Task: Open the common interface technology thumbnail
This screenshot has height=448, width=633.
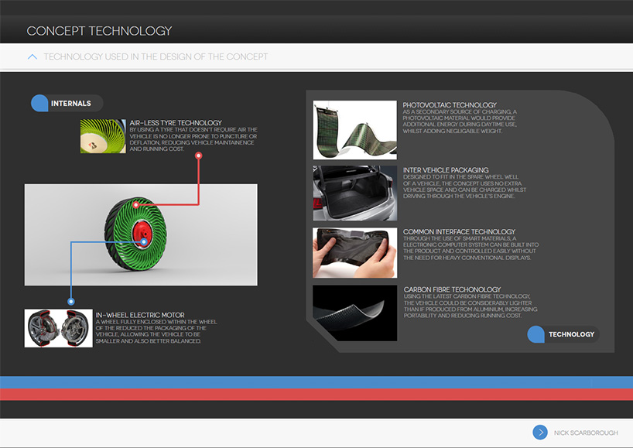Action: 354,252
